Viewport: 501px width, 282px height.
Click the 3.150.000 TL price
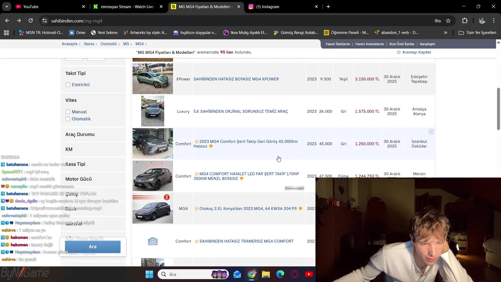tap(367, 79)
